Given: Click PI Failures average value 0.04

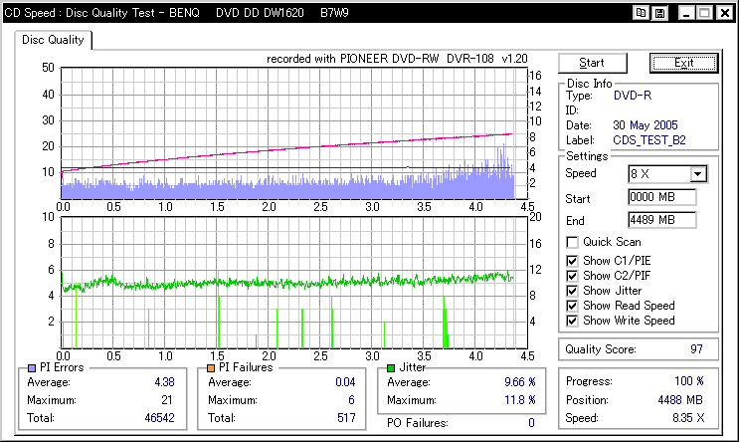Looking at the screenshot, I should [x=345, y=382].
